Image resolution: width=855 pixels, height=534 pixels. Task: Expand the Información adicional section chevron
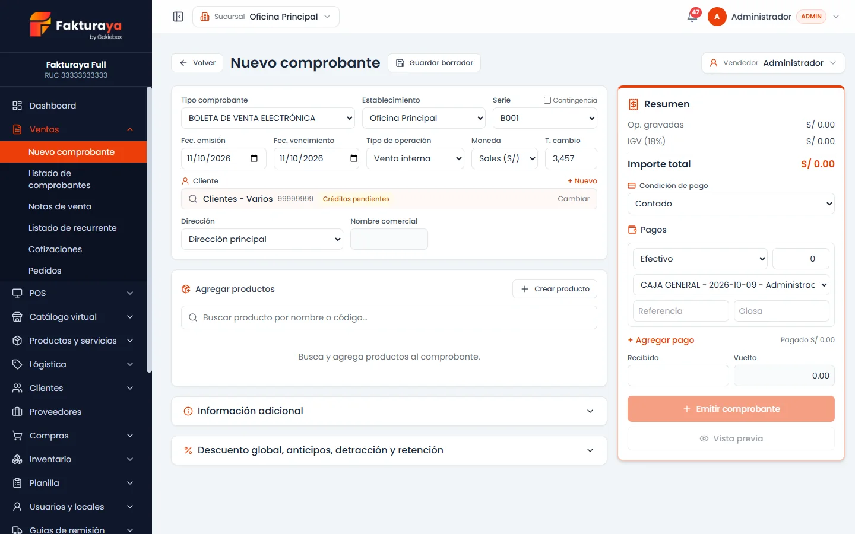tap(590, 411)
